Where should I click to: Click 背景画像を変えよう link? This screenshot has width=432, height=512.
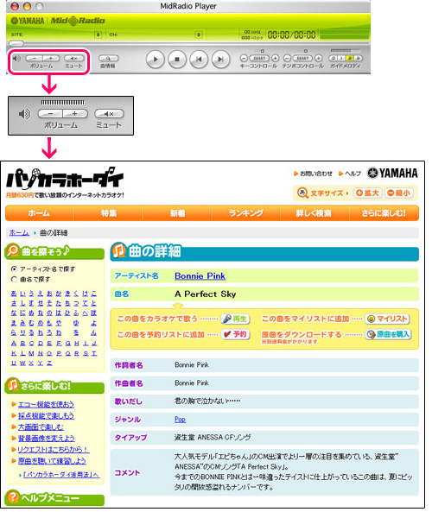pyautogui.click(x=46, y=439)
